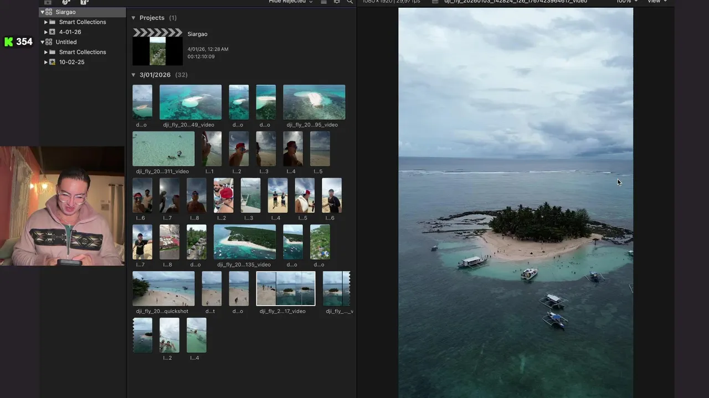Image resolution: width=709 pixels, height=398 pixels.
Task: Open the Hide Rejected filter dropdown
Action: click(291, 2)
